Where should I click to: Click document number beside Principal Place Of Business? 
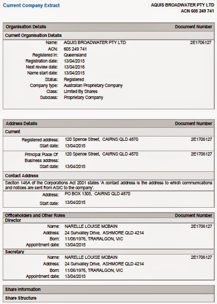pyautogui.click(x=201, y=154)
